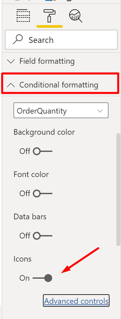Select the Format paint roller icon
The image size is (121, 319).
(50, 16)
